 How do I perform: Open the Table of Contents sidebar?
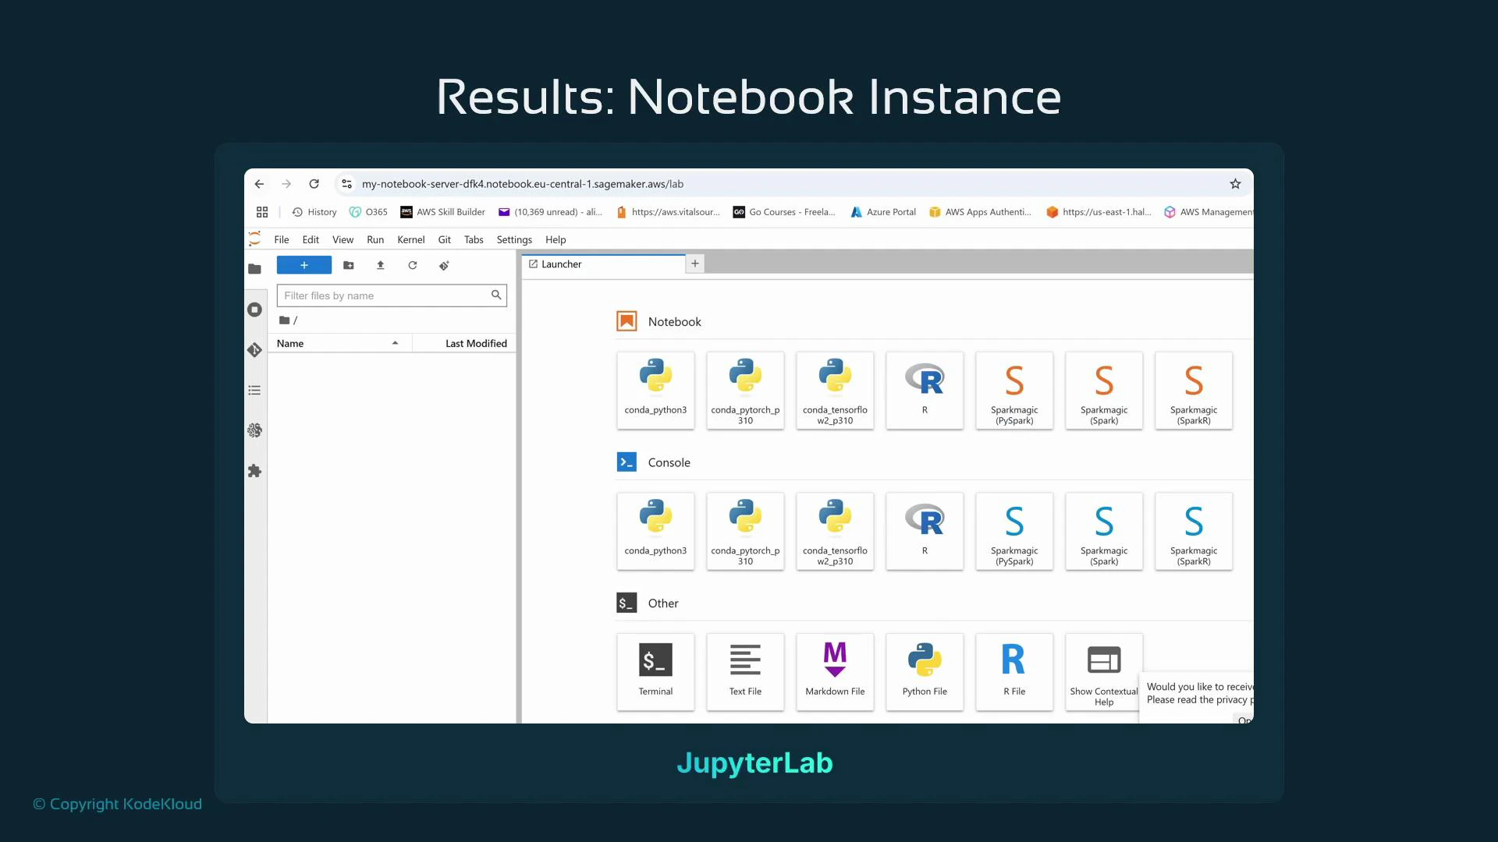(255, 391)
